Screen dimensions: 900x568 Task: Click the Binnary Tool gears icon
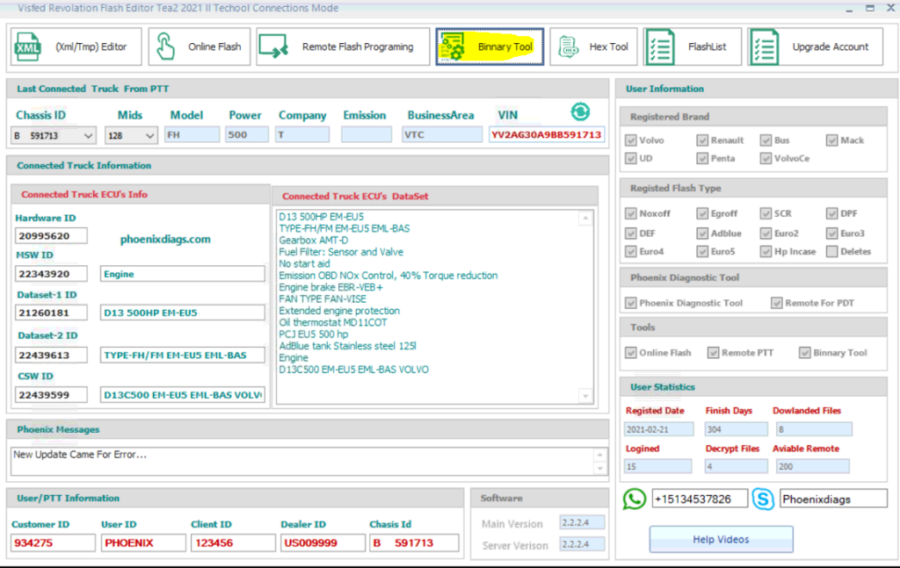tap(453, 47)
